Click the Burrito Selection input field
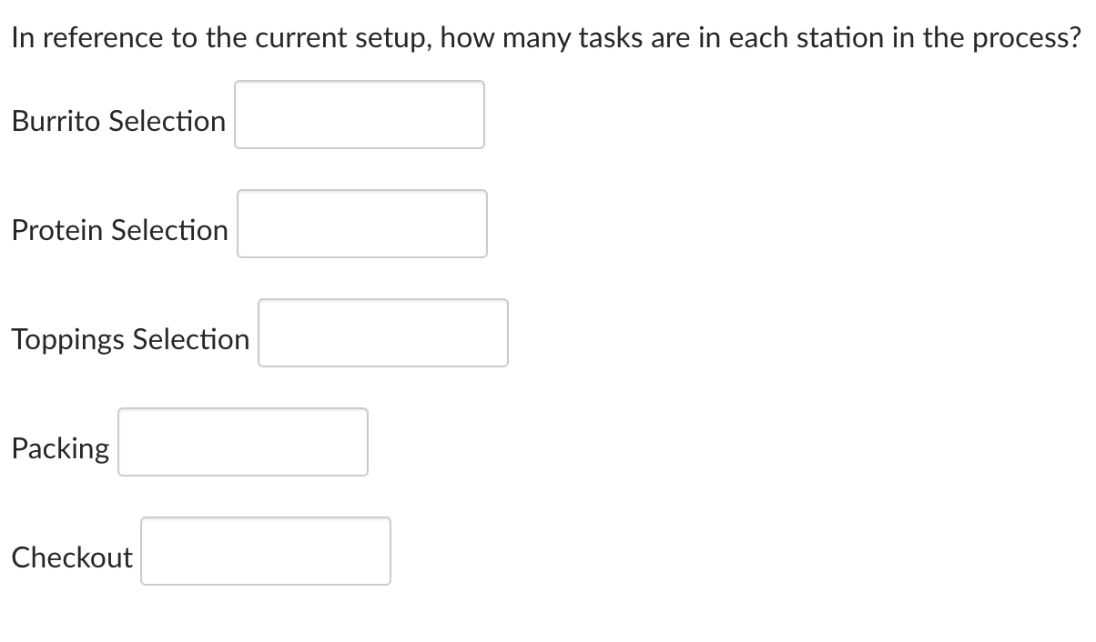 tap(359, 115)
